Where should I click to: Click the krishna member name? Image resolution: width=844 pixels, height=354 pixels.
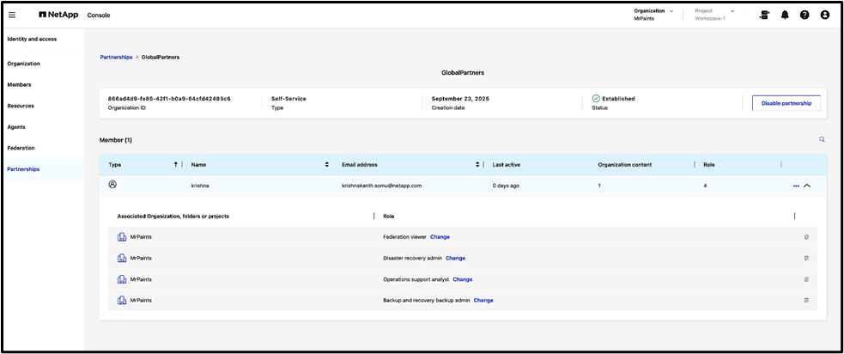click(x=200, y=186)
